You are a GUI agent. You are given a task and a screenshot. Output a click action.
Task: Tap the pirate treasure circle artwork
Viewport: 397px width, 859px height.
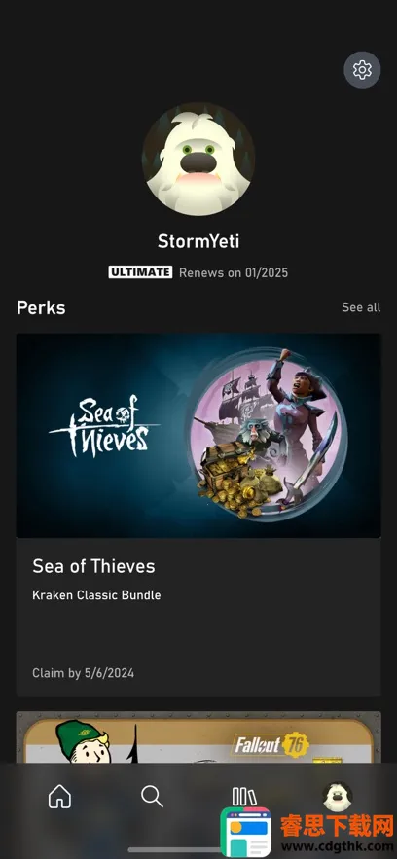(268, 436)
